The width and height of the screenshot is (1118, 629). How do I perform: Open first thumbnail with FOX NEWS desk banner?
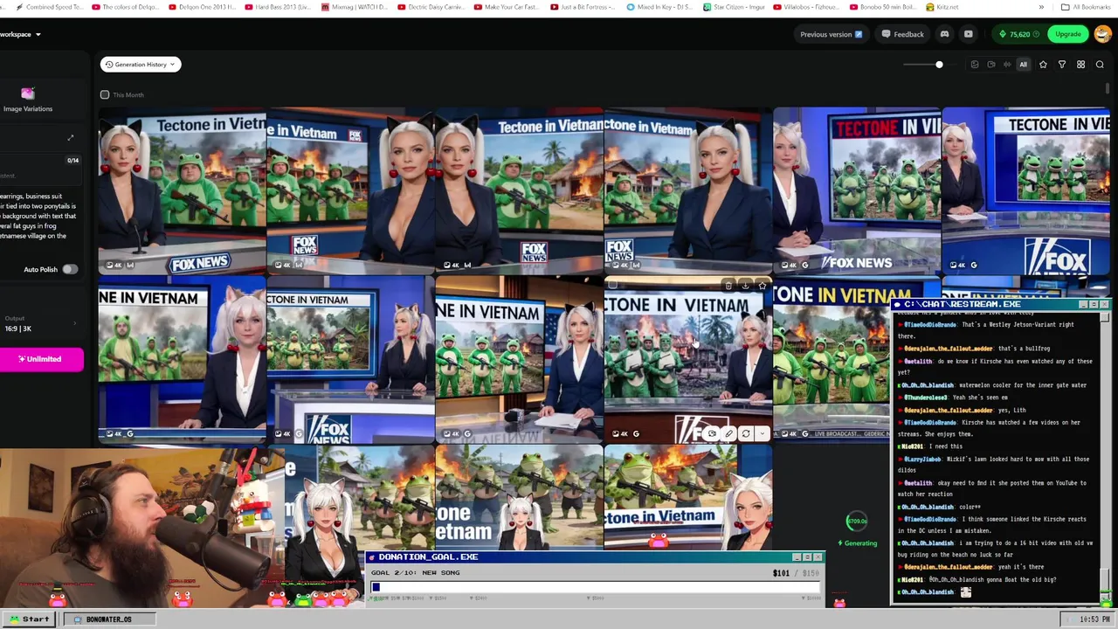pyautogui.click(x=182, y=191)
